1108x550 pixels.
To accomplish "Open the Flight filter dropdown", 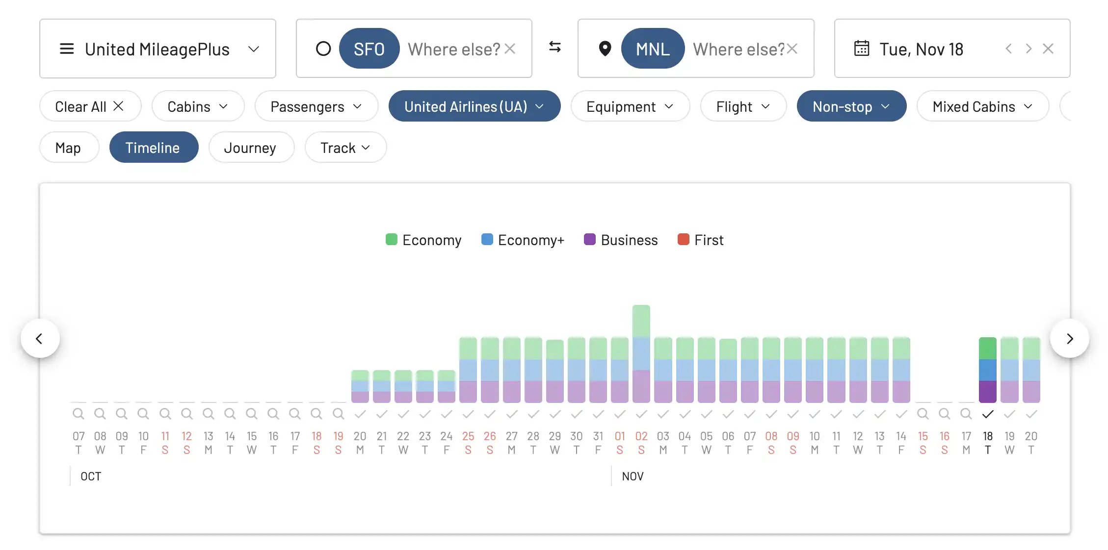I will [x=743, y=106].
